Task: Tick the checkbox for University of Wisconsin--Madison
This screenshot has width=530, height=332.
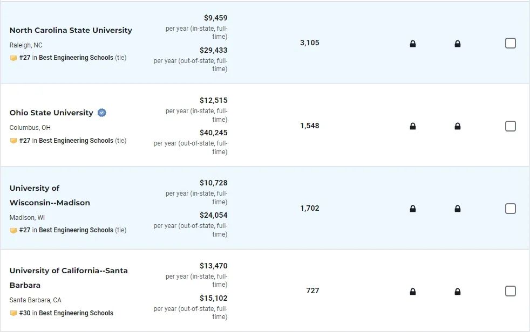Action: pos(511,209)
